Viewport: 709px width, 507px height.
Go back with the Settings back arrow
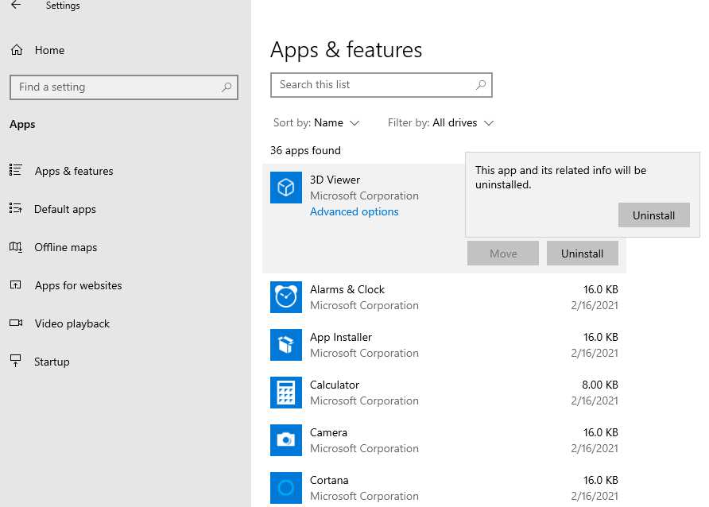coord(16,5)
